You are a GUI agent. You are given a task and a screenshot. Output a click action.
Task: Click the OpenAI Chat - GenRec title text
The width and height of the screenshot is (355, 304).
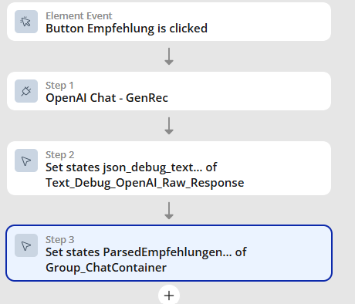pos(106,98)
